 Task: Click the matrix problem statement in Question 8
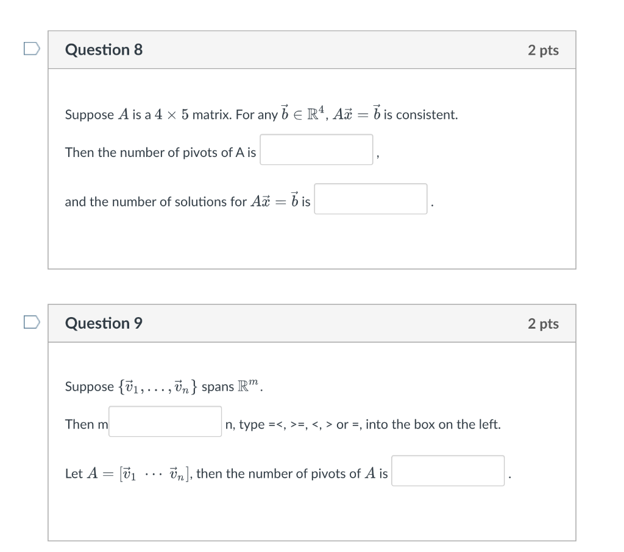tap(261, 114)
